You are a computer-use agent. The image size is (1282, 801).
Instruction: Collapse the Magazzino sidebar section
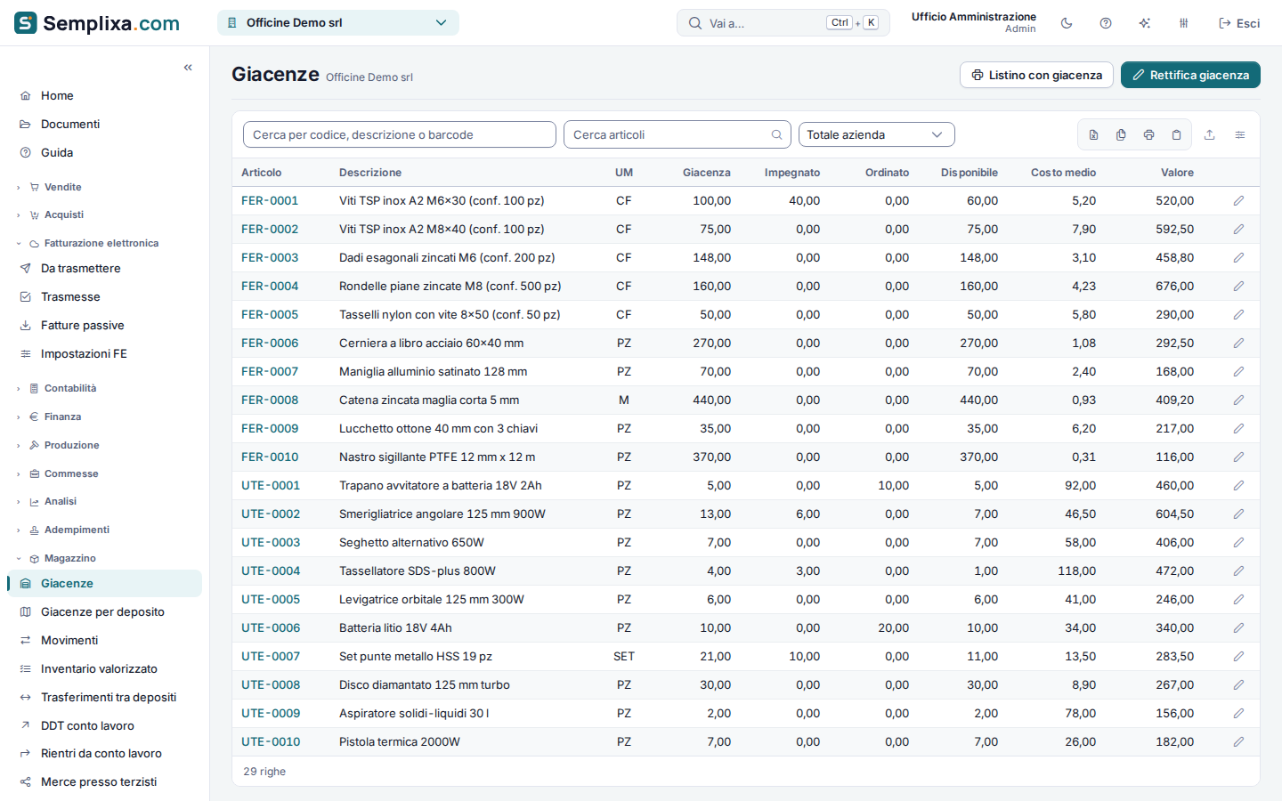(69, 558)
